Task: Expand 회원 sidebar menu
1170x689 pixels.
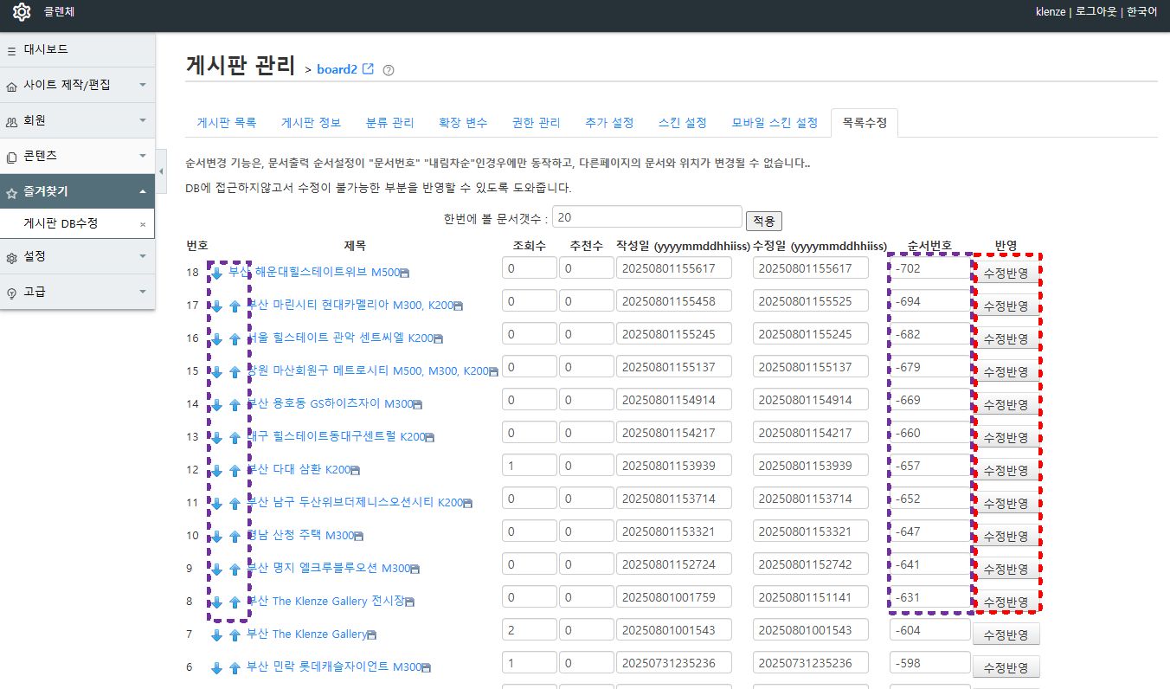Action: pyautogui.click(x=77, y=121)
